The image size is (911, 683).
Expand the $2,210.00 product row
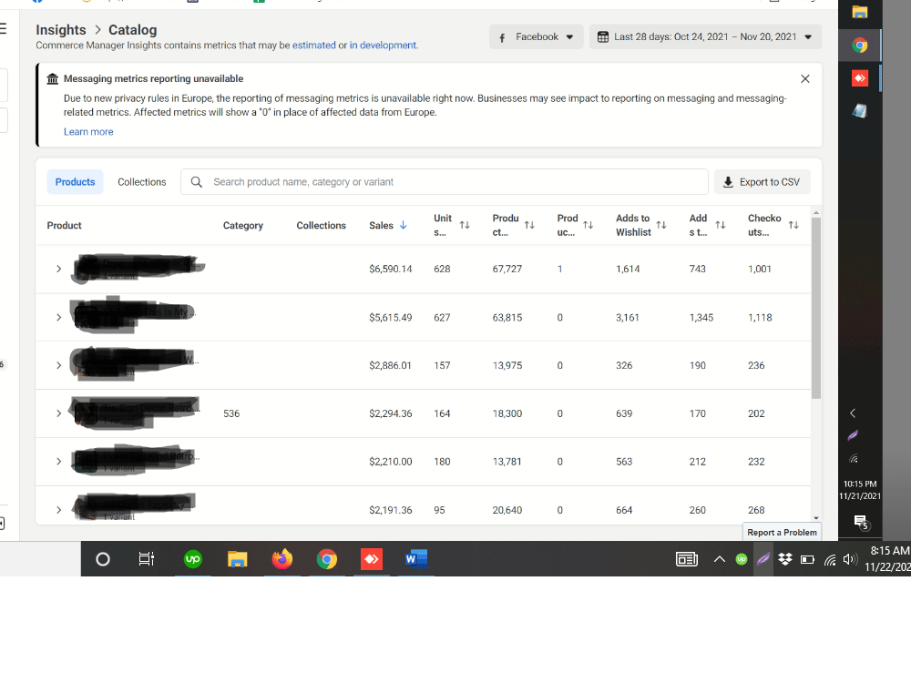tap(58, 462)
